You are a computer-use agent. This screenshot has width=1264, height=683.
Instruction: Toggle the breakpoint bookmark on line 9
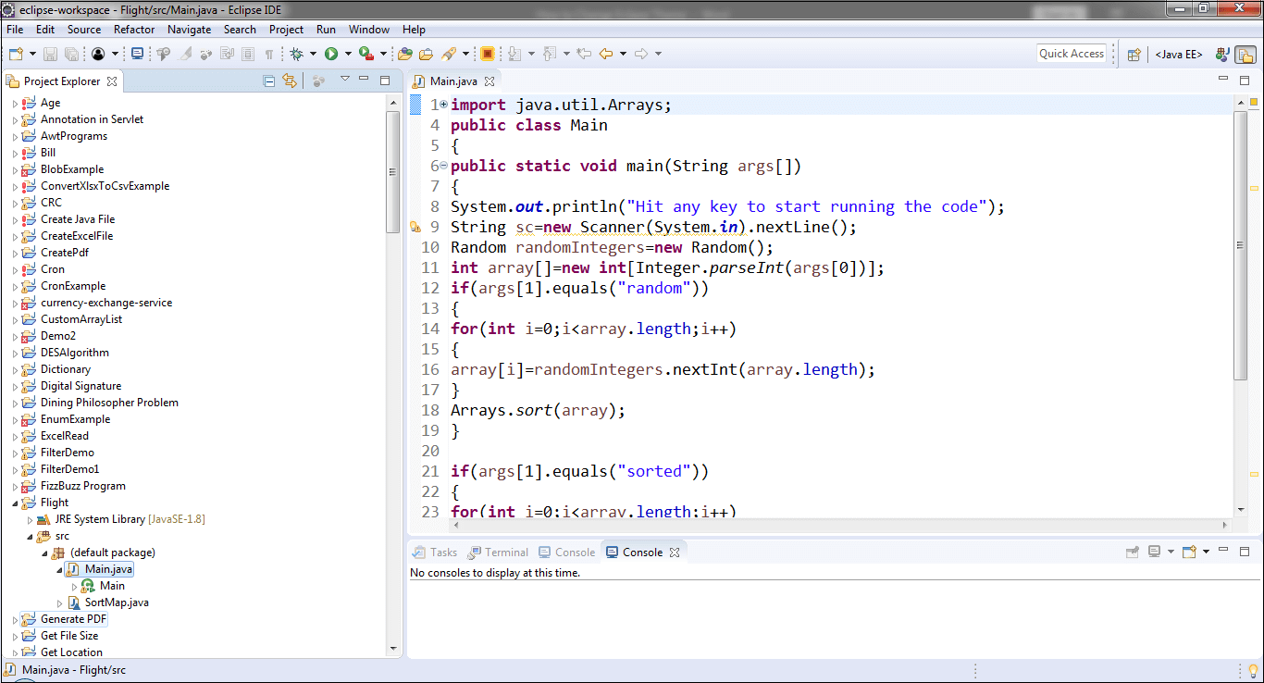(x=415, y=226)
